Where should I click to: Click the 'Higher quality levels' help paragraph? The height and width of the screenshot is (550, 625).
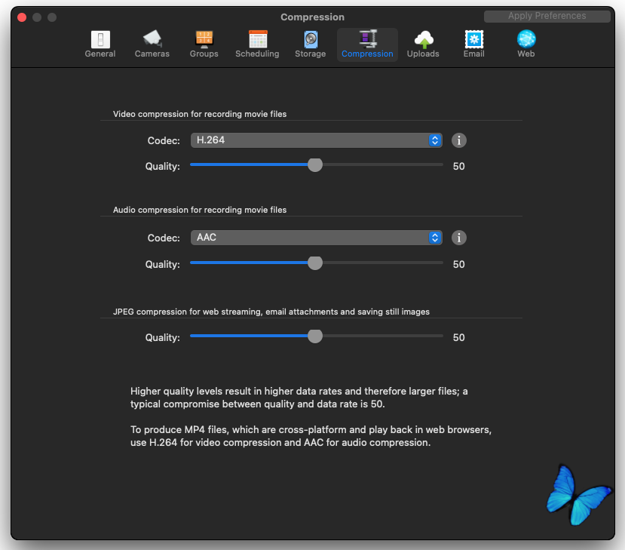click(x=299, y=398)
